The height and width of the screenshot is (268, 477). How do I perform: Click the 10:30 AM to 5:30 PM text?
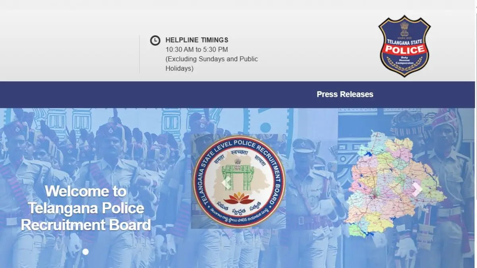click(197, 50)
